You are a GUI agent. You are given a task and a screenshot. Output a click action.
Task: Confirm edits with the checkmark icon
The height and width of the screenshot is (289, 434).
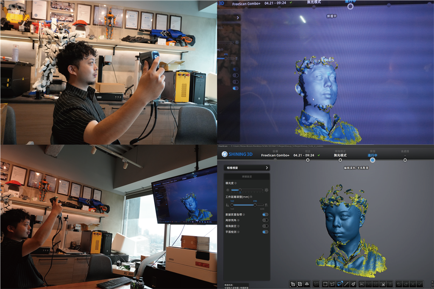click(x=420, y=284)
